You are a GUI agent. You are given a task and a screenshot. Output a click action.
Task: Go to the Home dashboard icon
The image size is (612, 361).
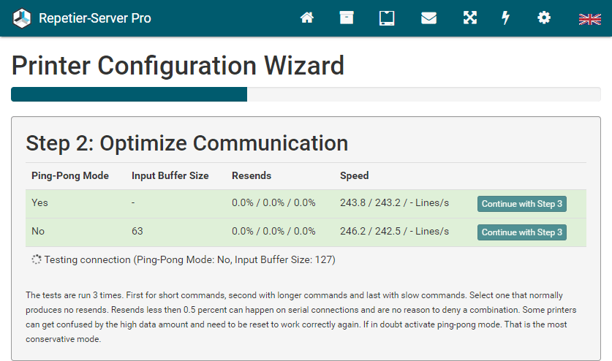pyautogui.click(x=307, y=18)
